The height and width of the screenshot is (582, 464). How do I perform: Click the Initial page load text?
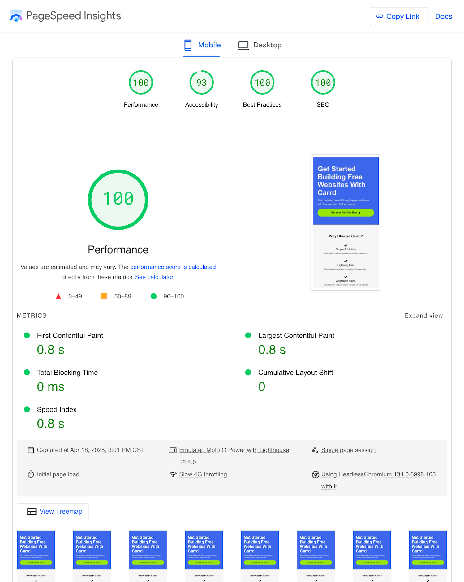[x=58, y=474]
